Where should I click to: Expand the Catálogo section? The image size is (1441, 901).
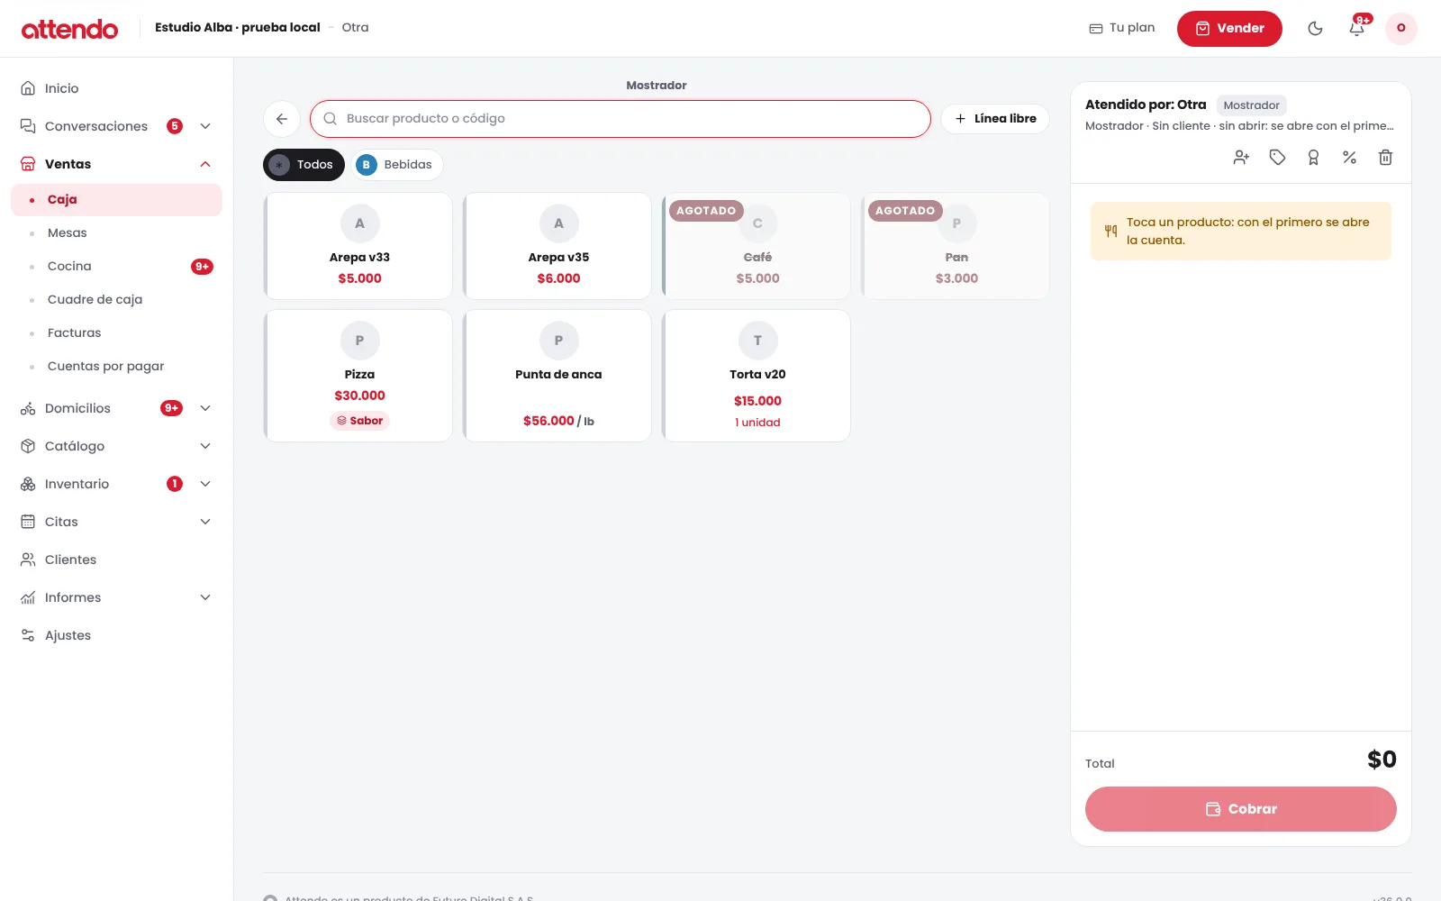click(205, 446)
